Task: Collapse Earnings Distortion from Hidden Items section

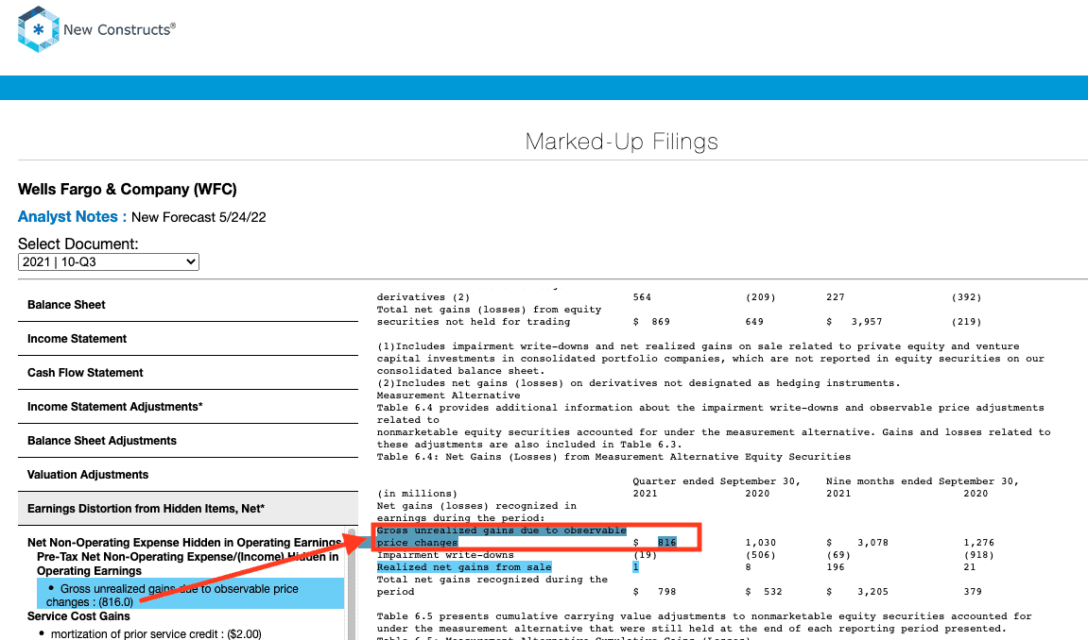Action: coord(188,509)
